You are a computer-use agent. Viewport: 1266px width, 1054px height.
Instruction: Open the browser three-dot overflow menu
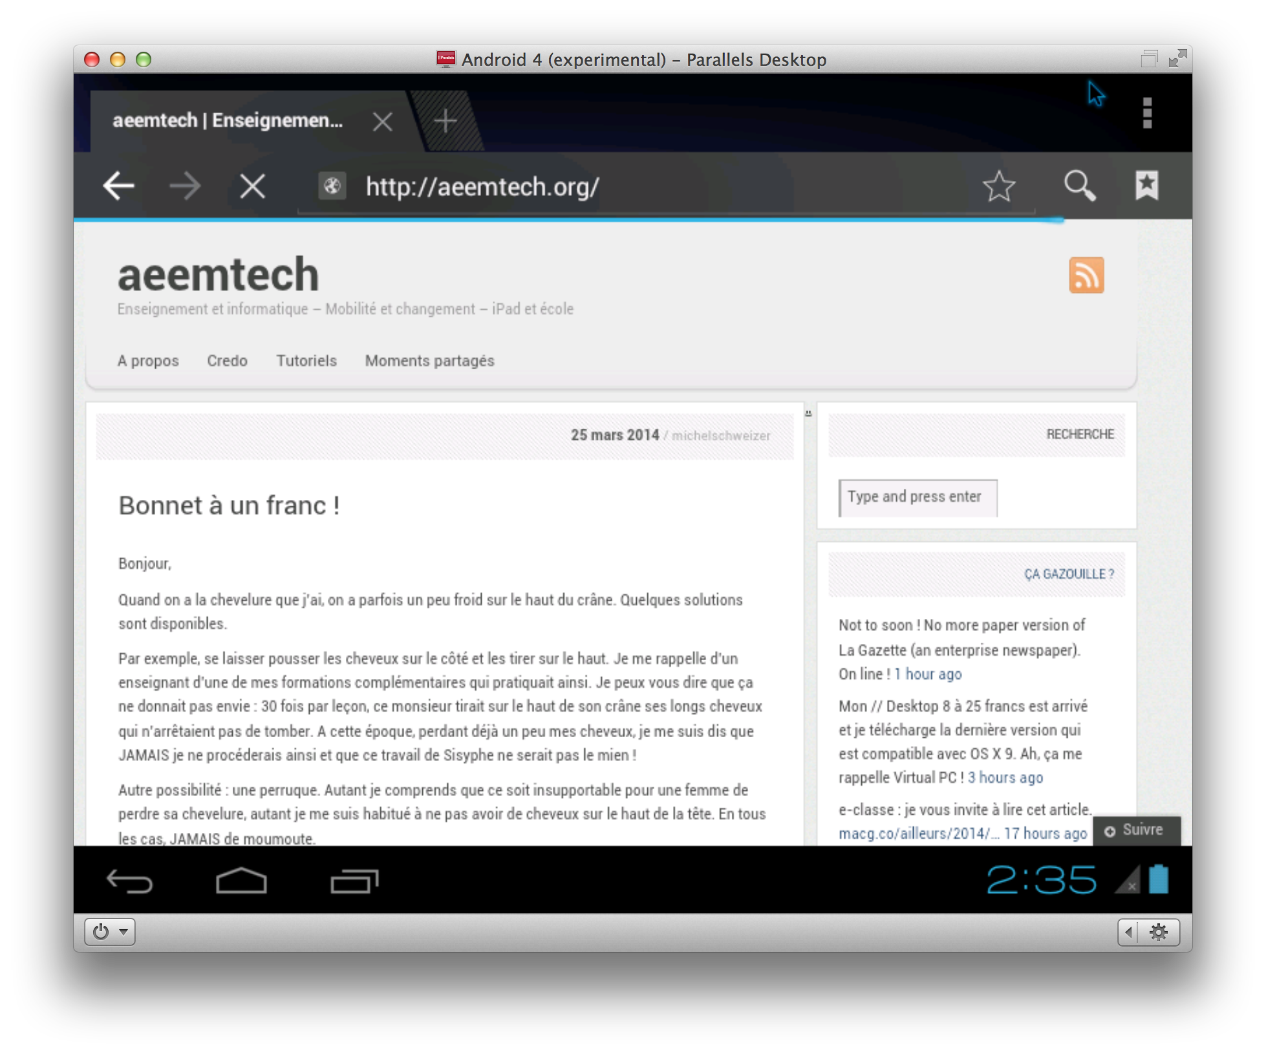(1147, 113)
